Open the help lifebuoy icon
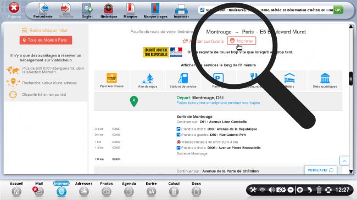 328,190
